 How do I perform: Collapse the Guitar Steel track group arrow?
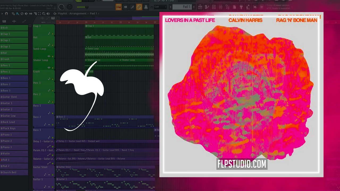coord(49,175)
